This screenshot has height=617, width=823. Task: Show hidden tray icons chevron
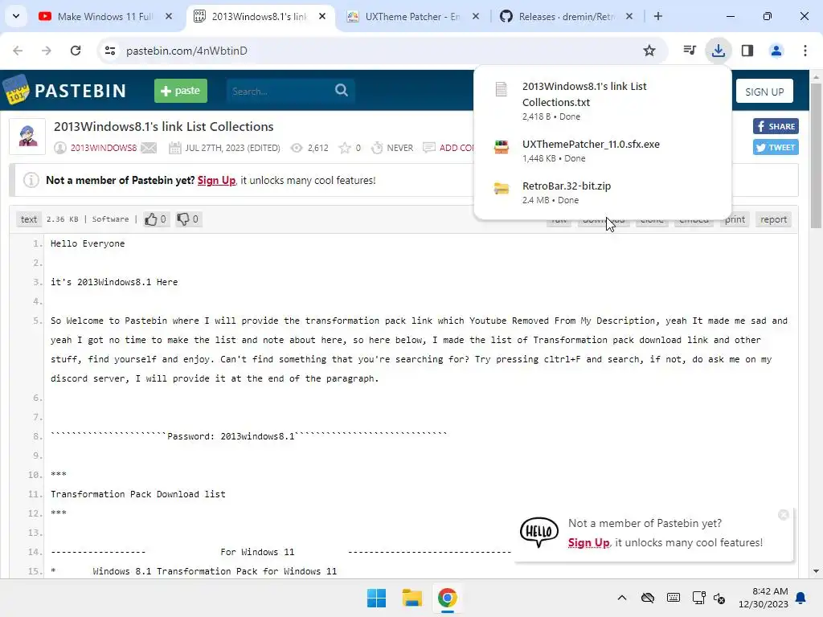[622, 598]
